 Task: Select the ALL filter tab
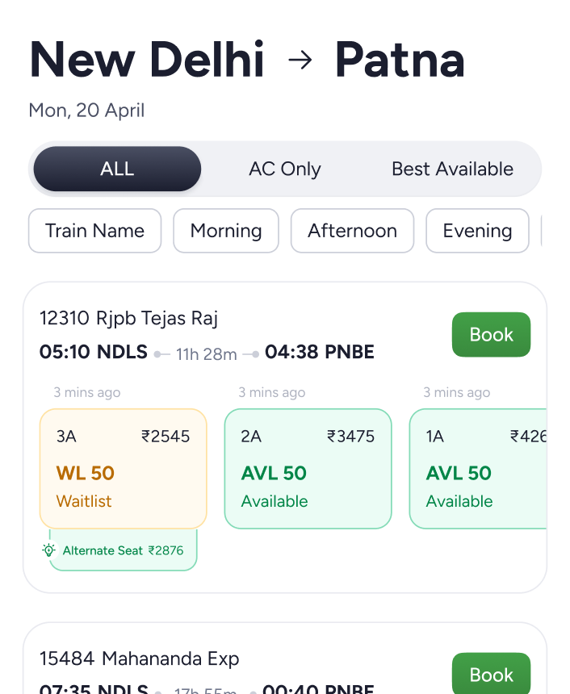pyautogui.click(x=117, y=169)
